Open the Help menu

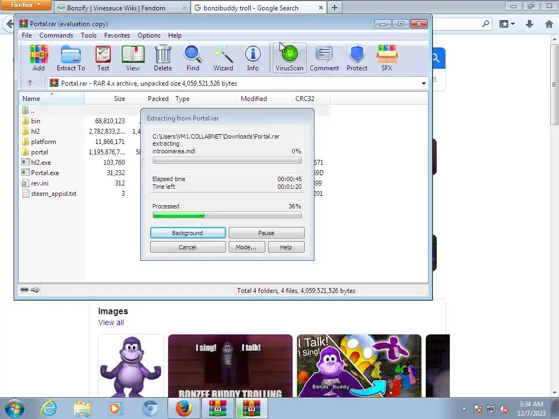pos(175,35)
